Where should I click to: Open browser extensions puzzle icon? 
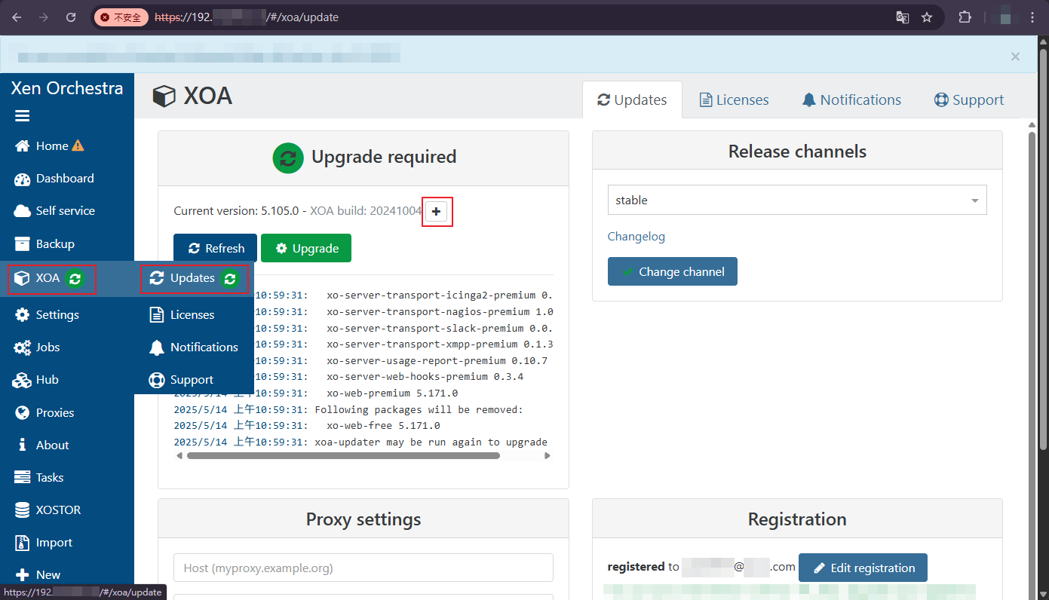[x=965, y=17]
